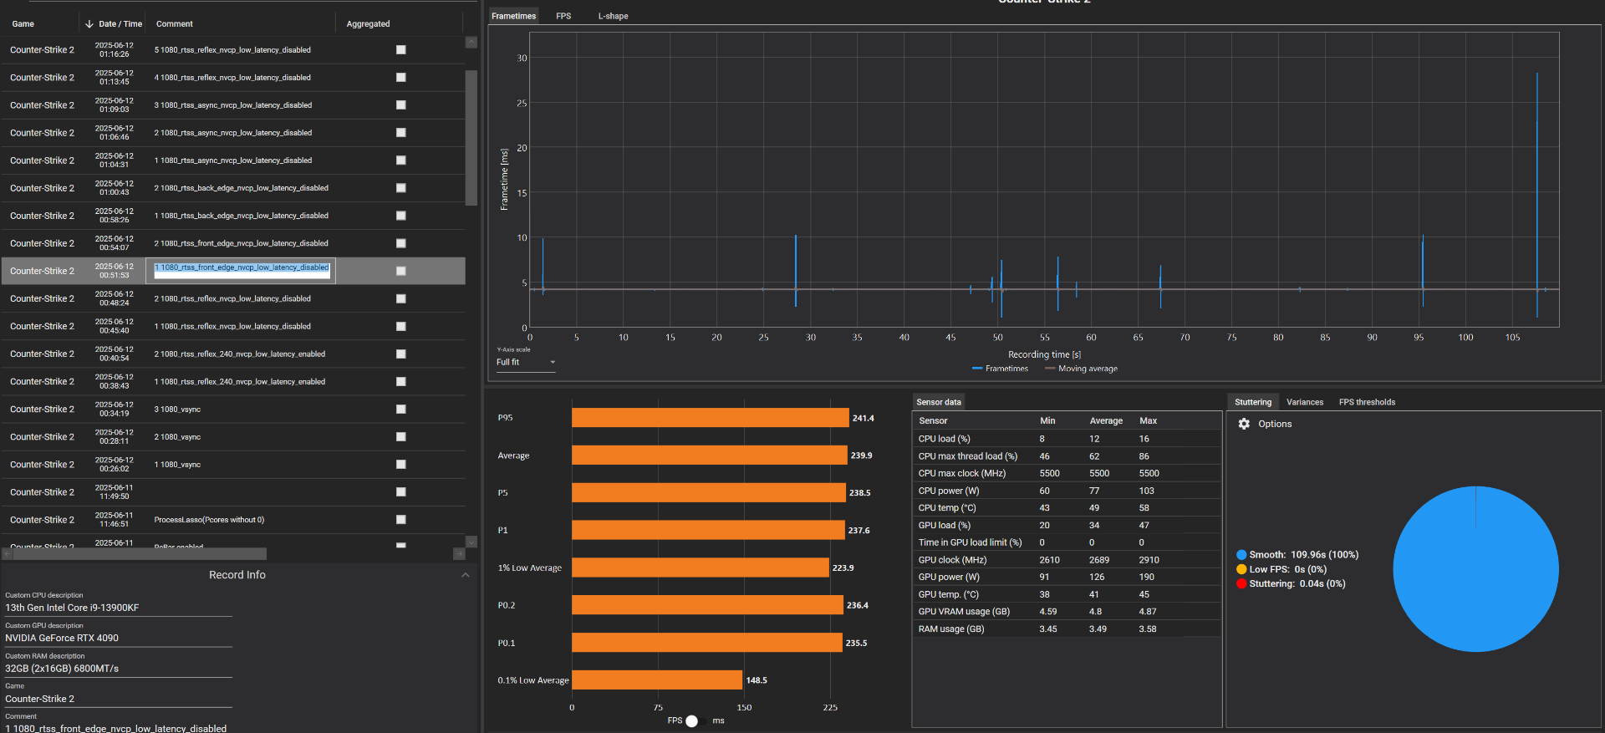Open the FPS thresholds tab
Viewport: 1605px width, 733px height.
pos(1367,402)
